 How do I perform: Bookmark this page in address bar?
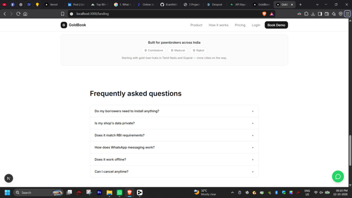coord(62,14)
